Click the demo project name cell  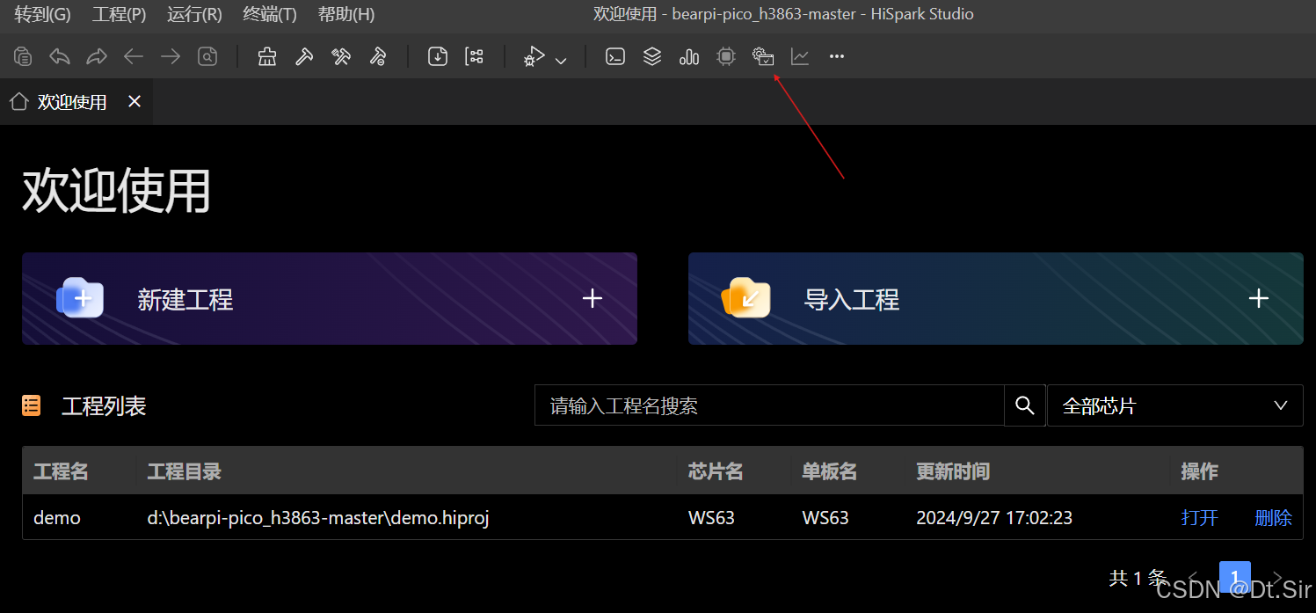pyautogui.click(x=57, y=517)
